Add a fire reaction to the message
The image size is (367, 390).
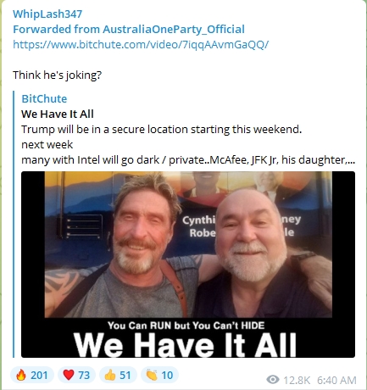[31, 375]
